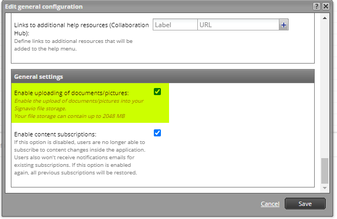
Task: Toggle Enable content subscriptions checkbox
Action: 157,133
